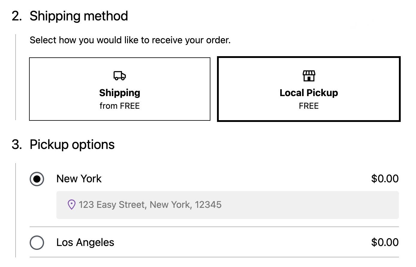
Task: Click the delivery truck icon
Action: click(120, 76)
